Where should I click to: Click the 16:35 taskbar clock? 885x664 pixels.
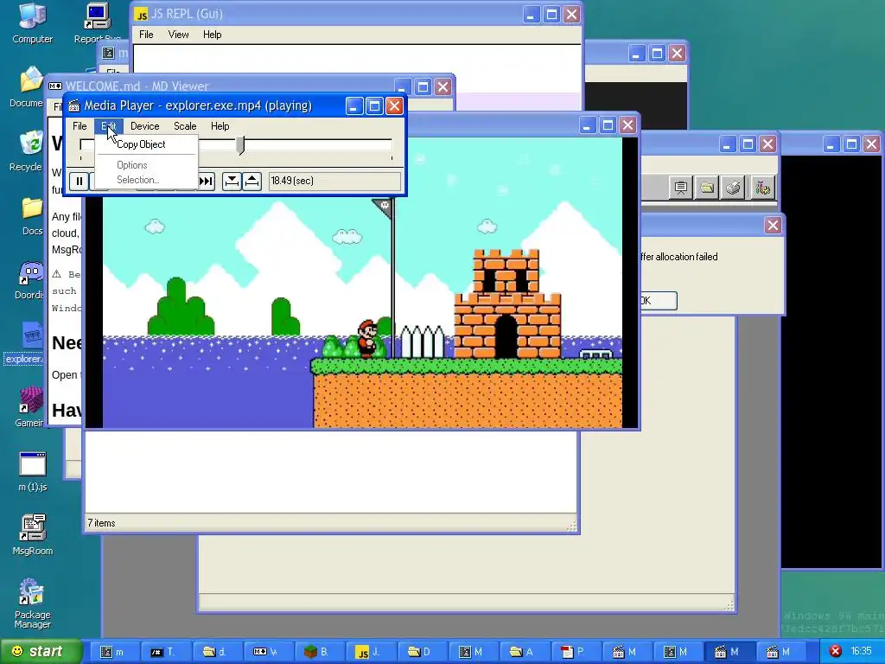[x=861, y=652]
